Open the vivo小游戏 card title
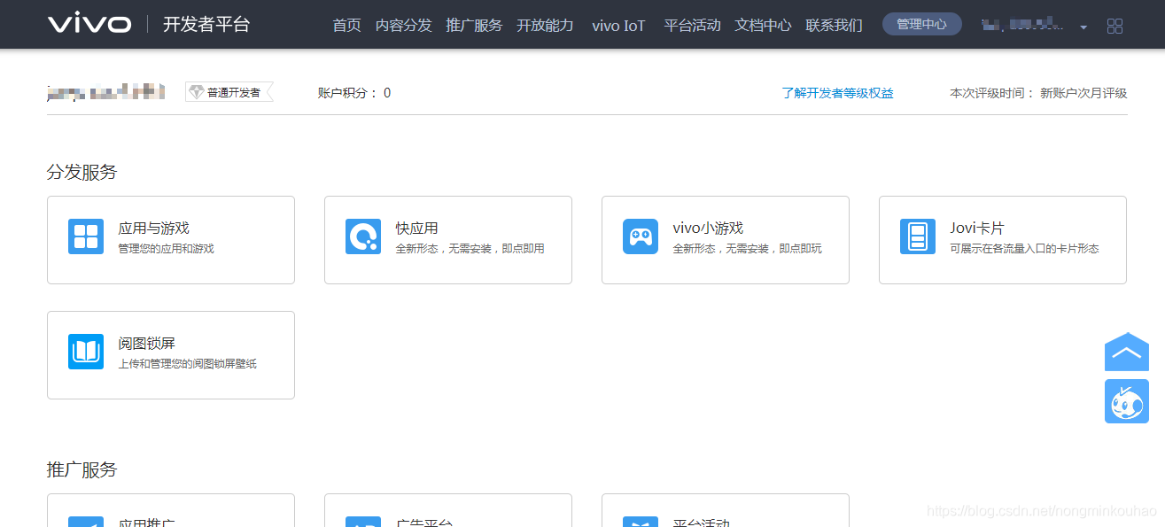Image resolution: width=1165 pixels, height=527 pixels. (708, 228)
